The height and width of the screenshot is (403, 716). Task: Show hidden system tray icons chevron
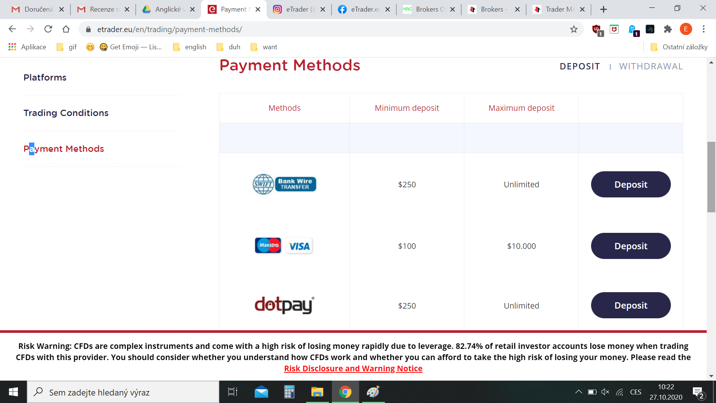coord(578,392)
